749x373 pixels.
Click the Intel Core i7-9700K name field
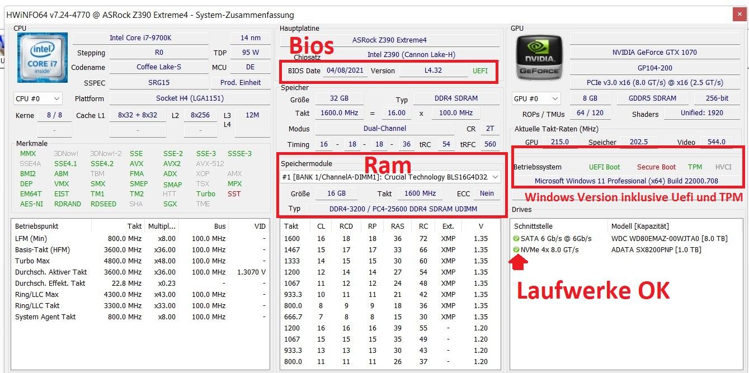pos(140,38)
